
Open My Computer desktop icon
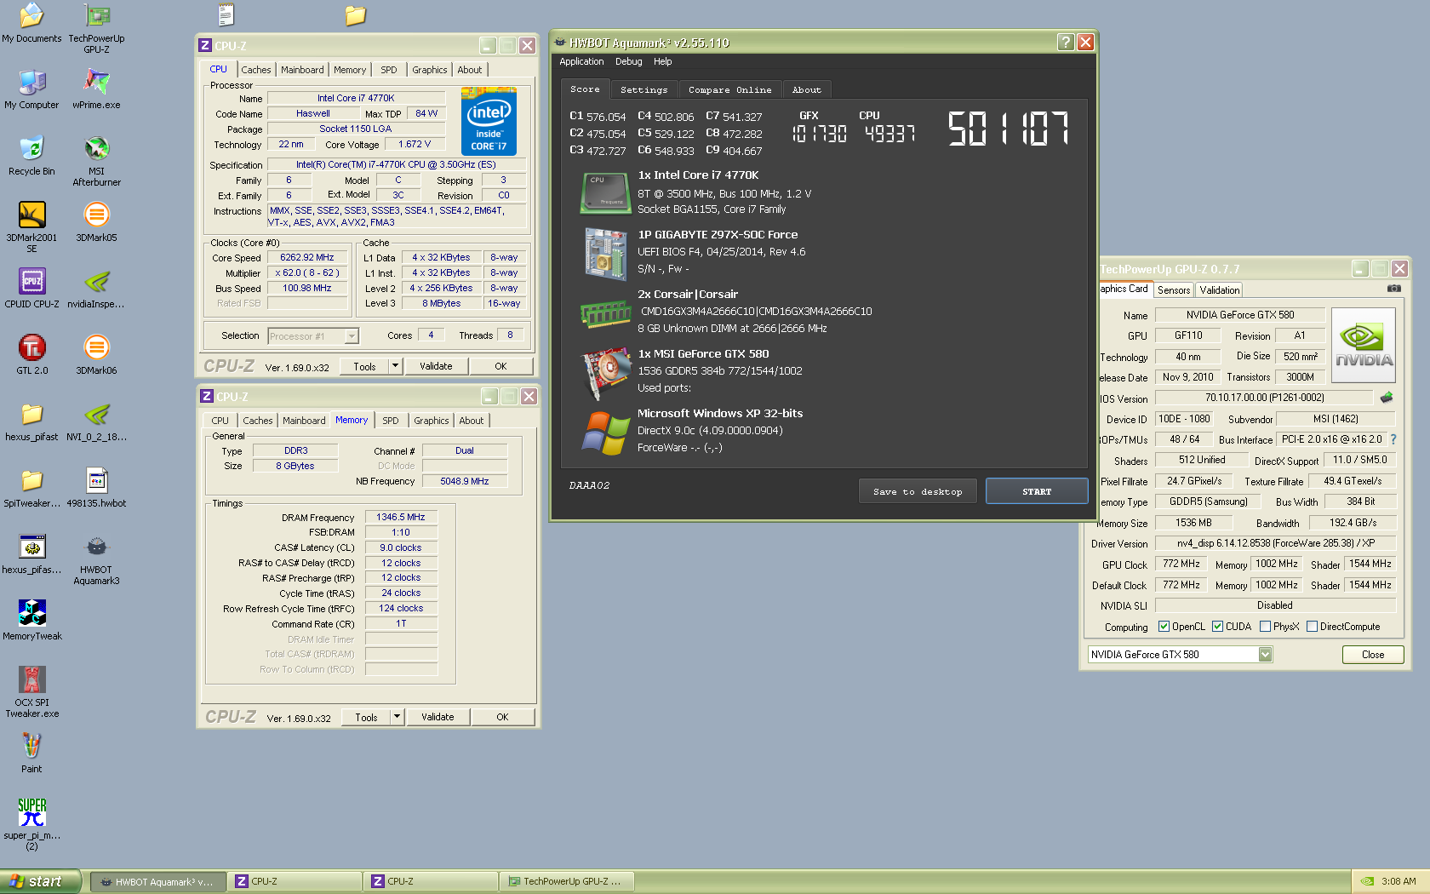pyautogui.click(x=31, y=89)
